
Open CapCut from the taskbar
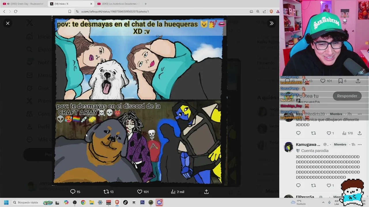pos(134,202)
